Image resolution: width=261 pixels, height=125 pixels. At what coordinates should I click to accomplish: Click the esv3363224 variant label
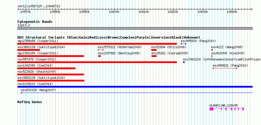point(222,59)
